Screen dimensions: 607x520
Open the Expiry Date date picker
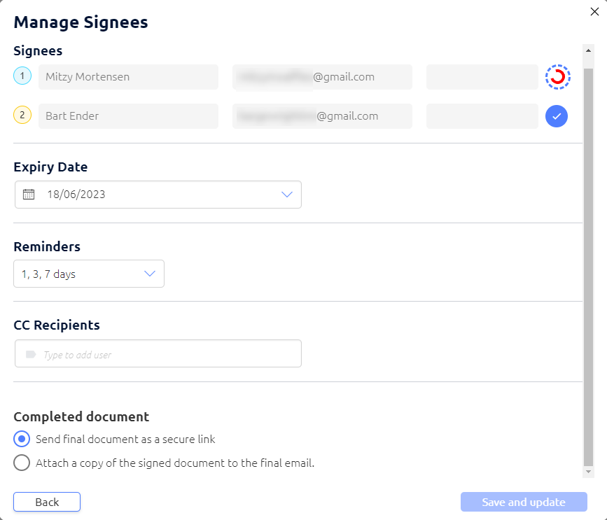[158, 194]
